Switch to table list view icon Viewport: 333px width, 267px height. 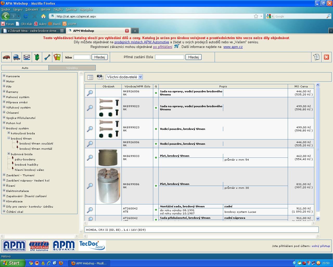90,77
